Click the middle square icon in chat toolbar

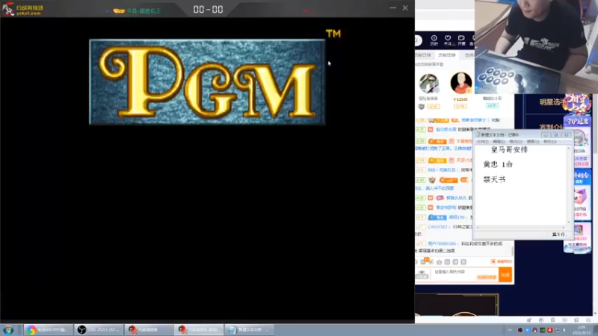[x=455, y=262]
